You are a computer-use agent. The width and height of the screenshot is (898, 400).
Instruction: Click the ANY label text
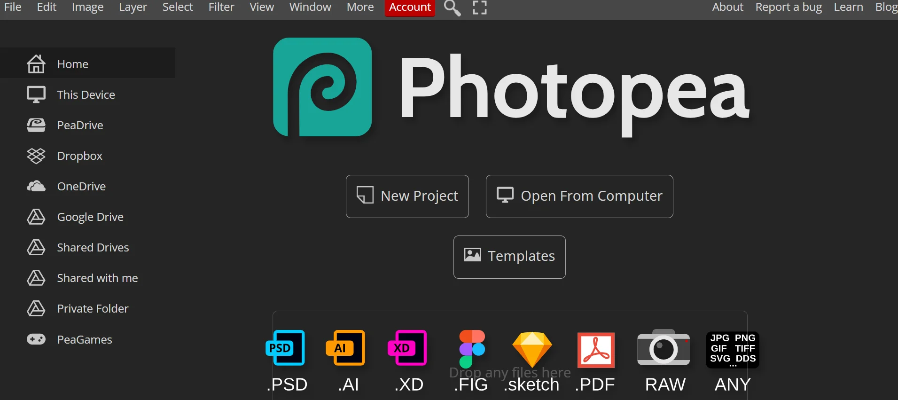(733, 384)
